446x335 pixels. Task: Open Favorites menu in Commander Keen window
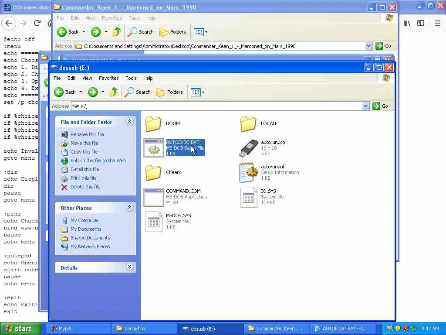[112, 18]
